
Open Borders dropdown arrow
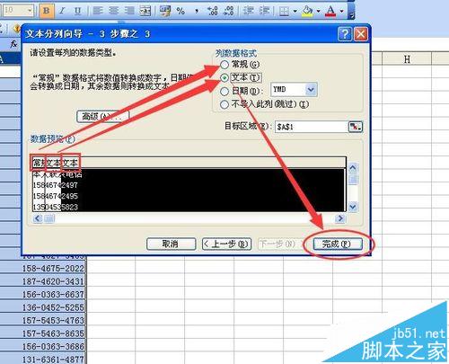click(x=295, y=11)
